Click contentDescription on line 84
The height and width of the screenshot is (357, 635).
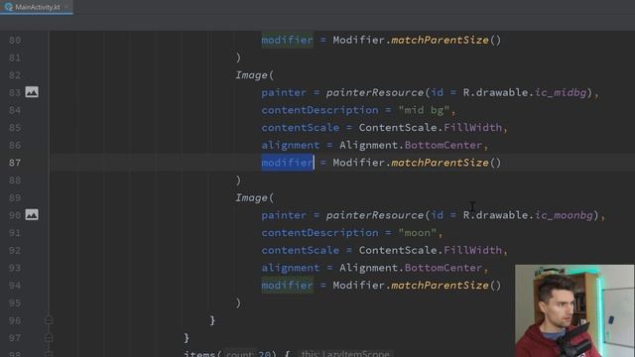pos(319,110)
